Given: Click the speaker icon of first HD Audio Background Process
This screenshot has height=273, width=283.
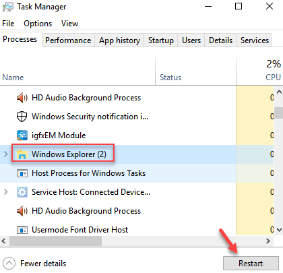Looking at the screenshot, I should 22,98.
